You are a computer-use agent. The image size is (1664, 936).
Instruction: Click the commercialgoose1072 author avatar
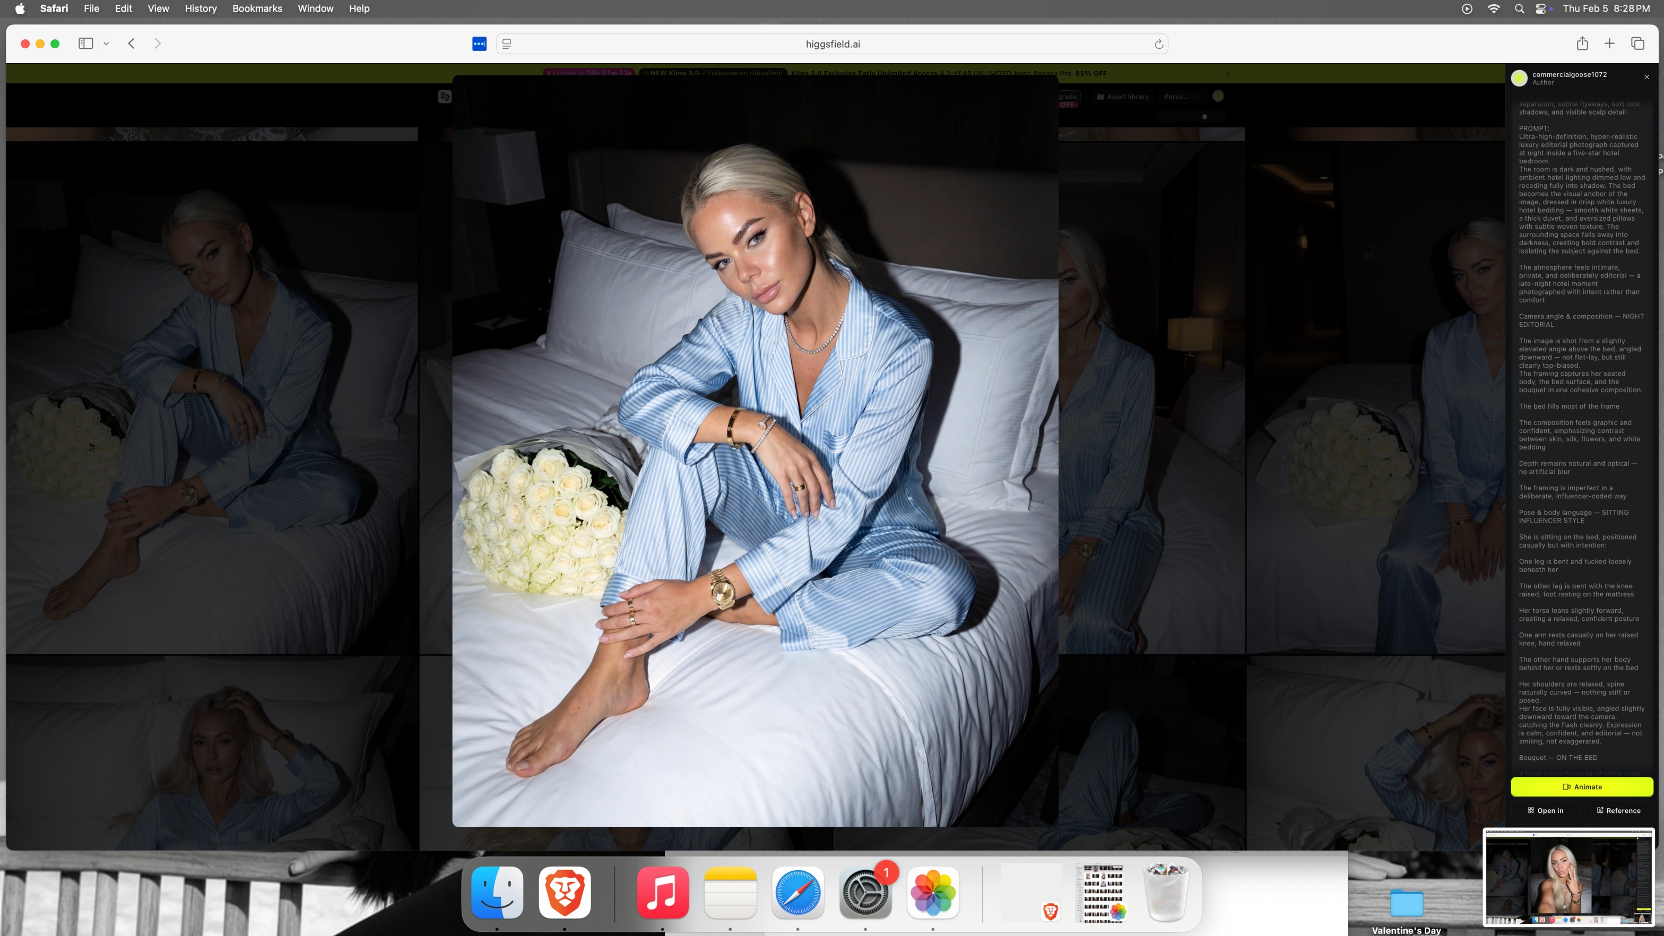click(1519, 78)
